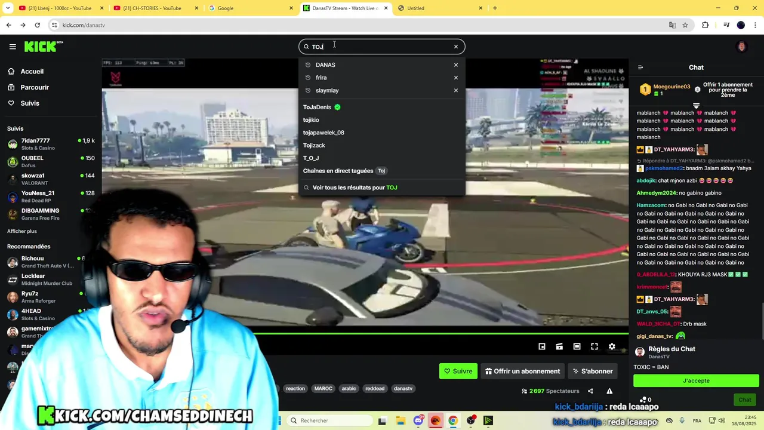
Task: Report the stream with warning icon
Action: tap(609, 391)
